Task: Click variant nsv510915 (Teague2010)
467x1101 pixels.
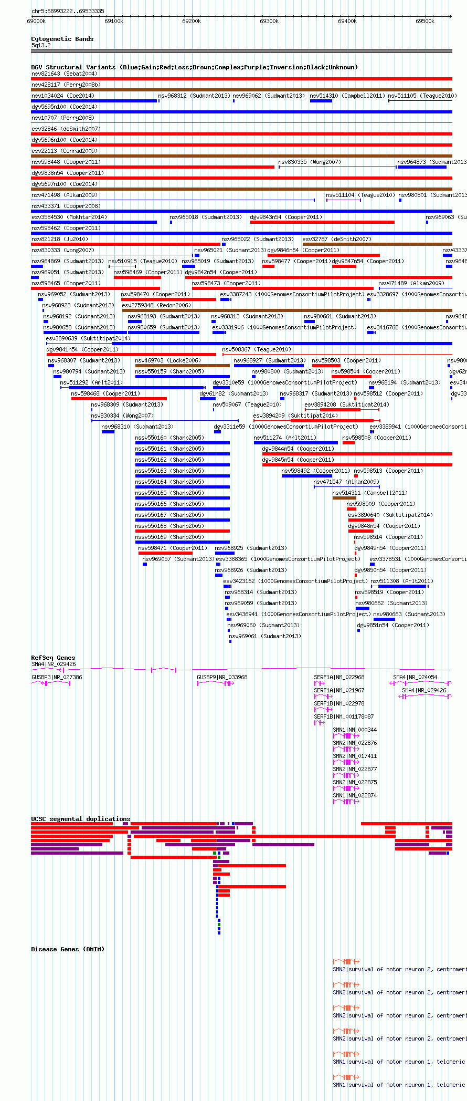Action: click(143, 261)
